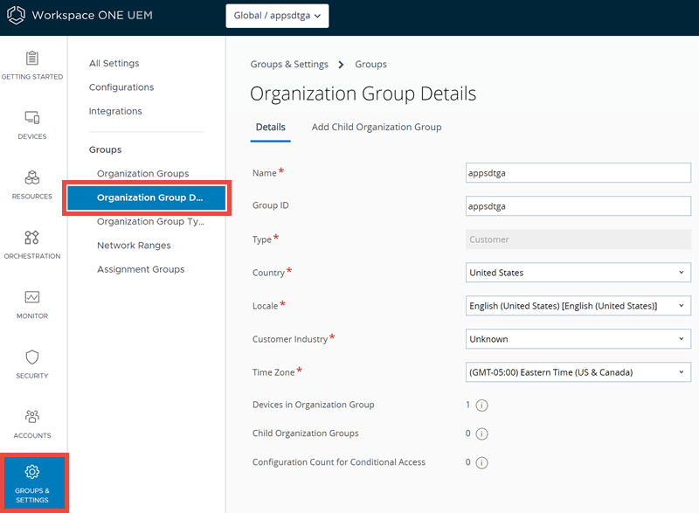Open the Devices section icon

[x=32, y=118]
